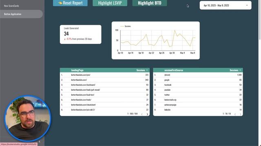
Task: Select the betterthandata.com/lead-test/ row
Action: (x=105, y=94)
